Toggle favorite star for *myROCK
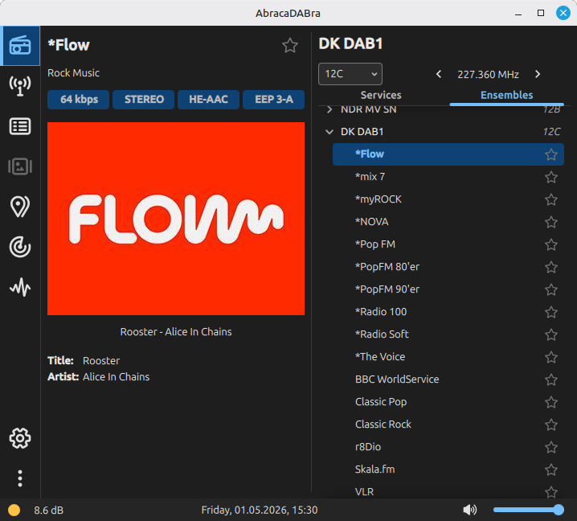 click(x=550, y=199)
